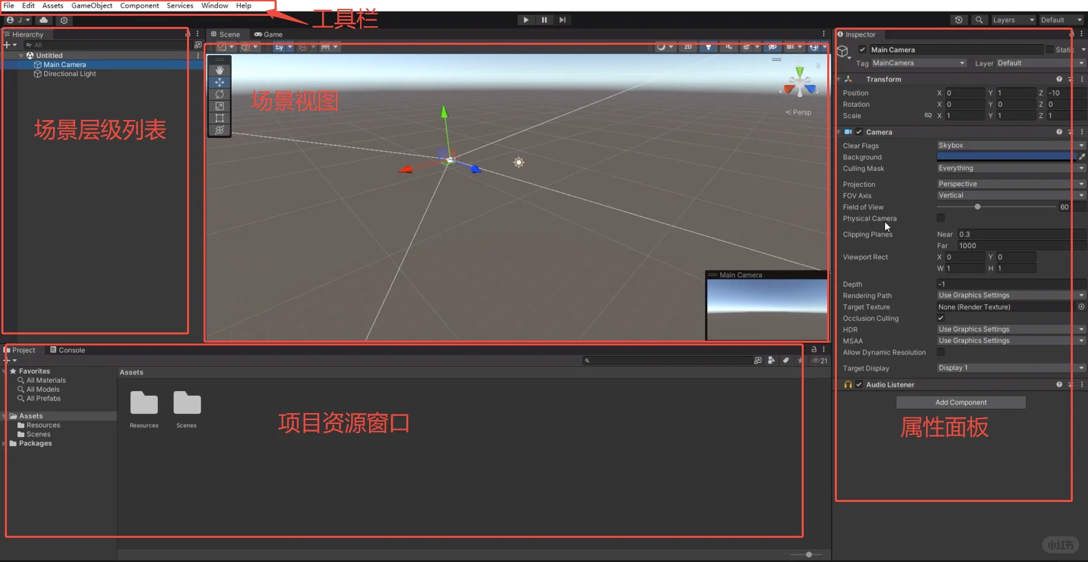Image resolution: width=1088 pixels, height=562 pixels.
Task: Click the eyedropper for Background color
Action: tap(1082, 157)
